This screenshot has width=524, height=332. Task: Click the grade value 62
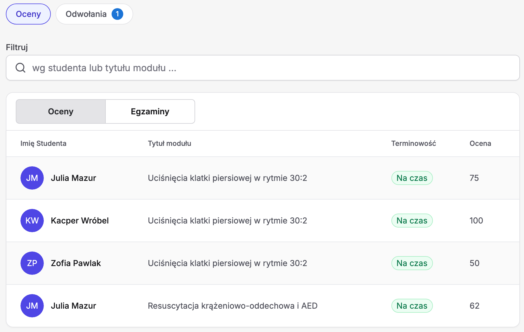474,306
